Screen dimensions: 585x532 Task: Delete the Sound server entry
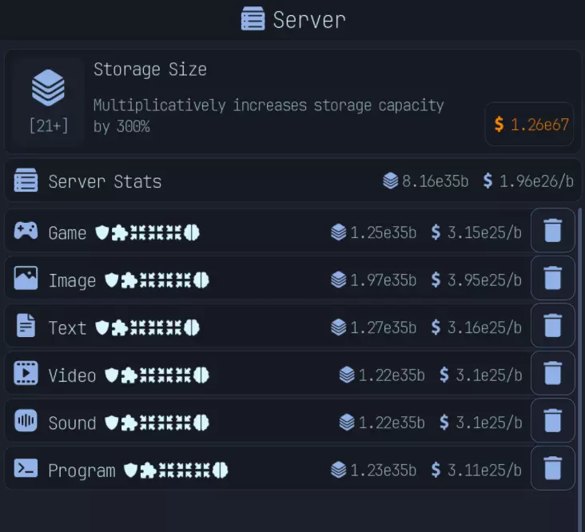pyautogui.click(x=552, y=421)
